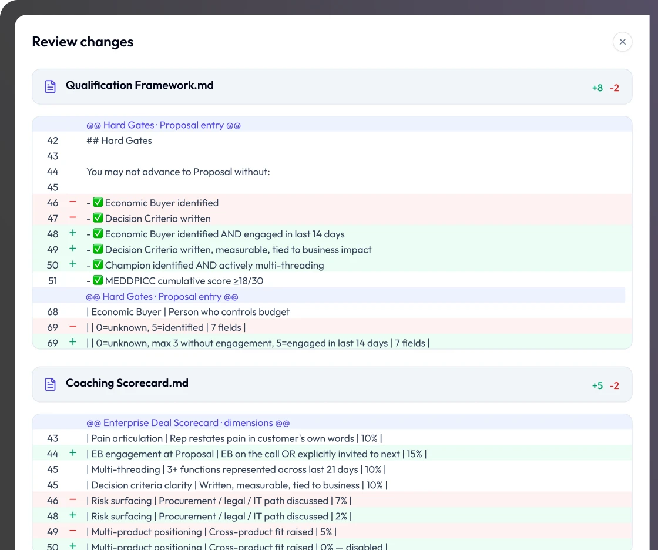
Task: Click green checkmark on 'Champion identified' line
Action: click(x=98, y=264)
